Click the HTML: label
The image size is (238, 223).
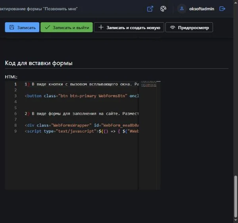coord(11,77)
